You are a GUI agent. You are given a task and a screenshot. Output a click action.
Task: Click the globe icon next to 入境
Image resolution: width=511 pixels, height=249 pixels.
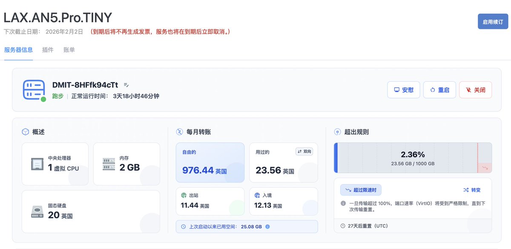tap(257, 195)
